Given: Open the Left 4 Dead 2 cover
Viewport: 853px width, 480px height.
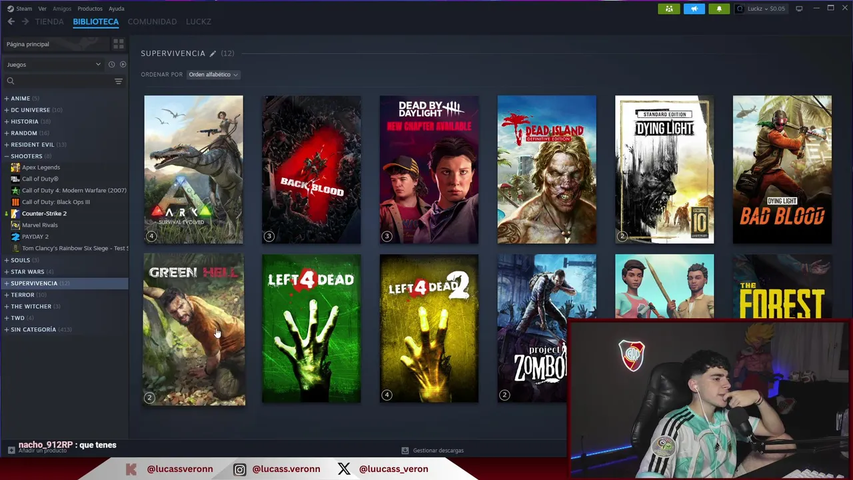Looking at the screenshot, I should (429, 328).
